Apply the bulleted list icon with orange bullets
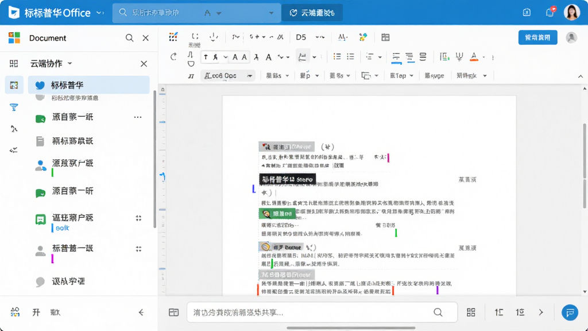The image size is (588, 331). tap(337, 57)
